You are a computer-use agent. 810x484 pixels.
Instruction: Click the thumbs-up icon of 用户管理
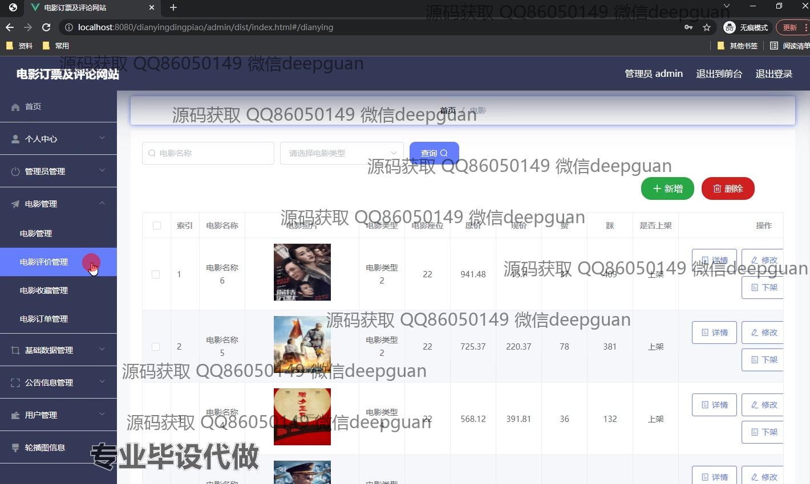coord(15,415)
